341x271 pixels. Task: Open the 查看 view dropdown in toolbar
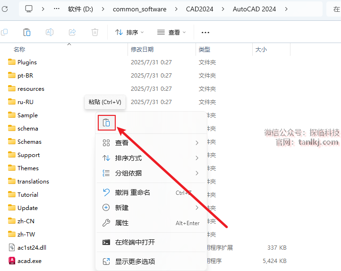[171, 33]
